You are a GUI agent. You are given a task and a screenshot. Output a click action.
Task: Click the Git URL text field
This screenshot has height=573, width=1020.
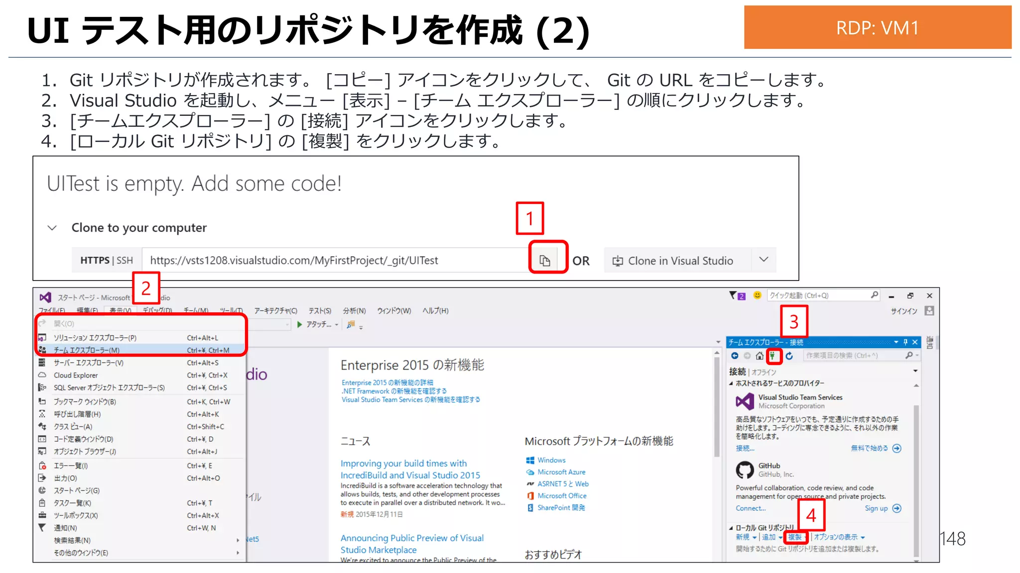click(x=335, y=260)
